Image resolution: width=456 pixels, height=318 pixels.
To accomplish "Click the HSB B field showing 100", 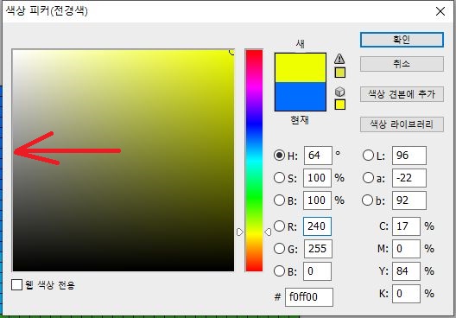I will click(x=317, y=200).
